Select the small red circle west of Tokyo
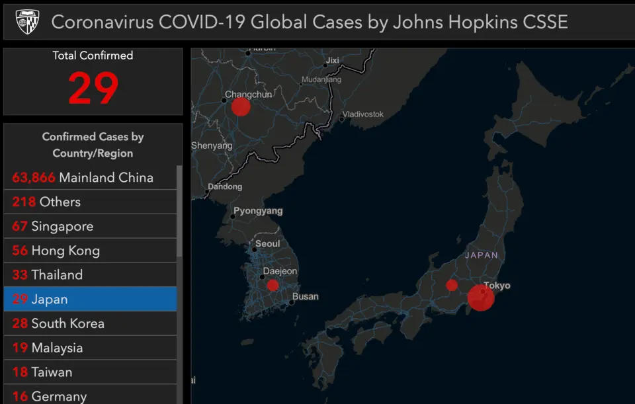 point(452,285)
